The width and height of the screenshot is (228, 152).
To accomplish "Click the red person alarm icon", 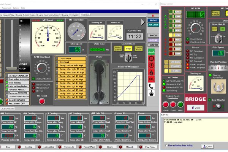I will click(x=151, y=65).
